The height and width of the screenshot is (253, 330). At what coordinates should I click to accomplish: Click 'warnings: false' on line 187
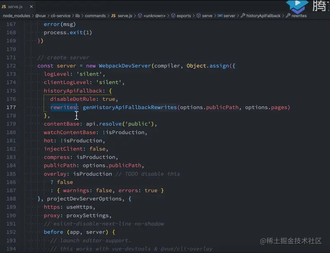click(x=87, y=191)
